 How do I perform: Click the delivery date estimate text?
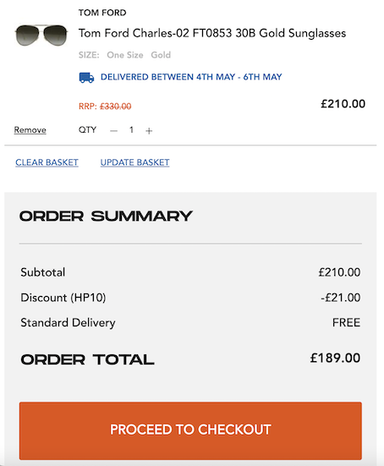click(191, 77)
